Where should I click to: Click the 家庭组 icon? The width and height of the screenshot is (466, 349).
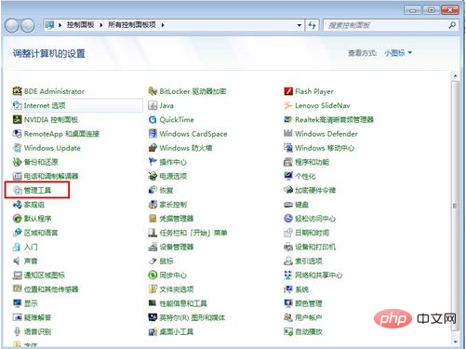[17, 205]
